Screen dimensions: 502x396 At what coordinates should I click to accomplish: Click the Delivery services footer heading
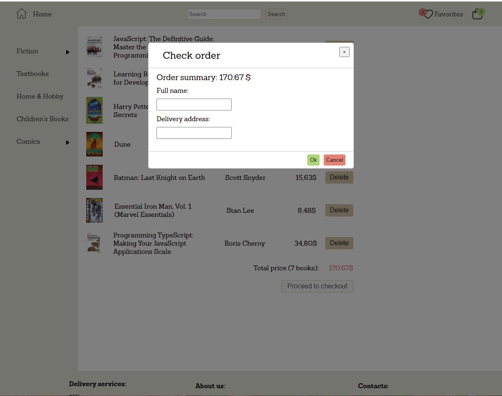coord(97,384)
